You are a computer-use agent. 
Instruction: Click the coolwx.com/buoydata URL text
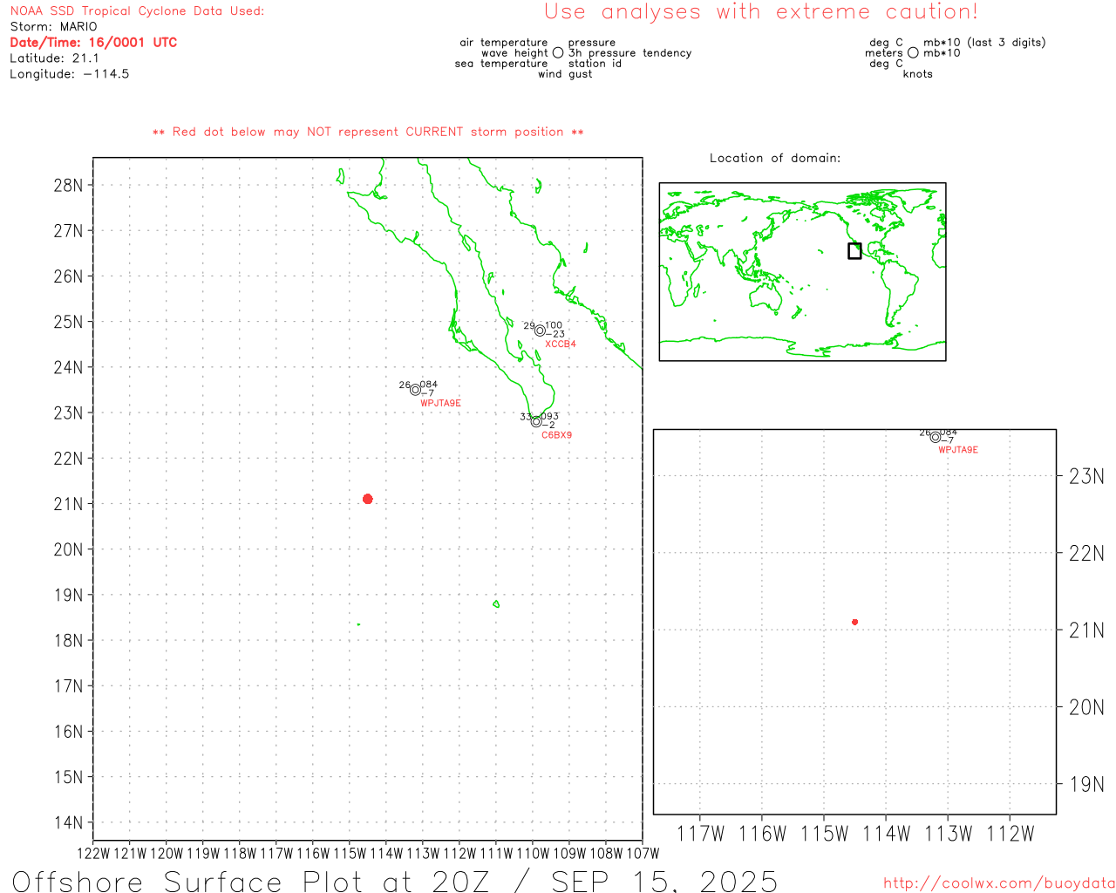(999, 883)
